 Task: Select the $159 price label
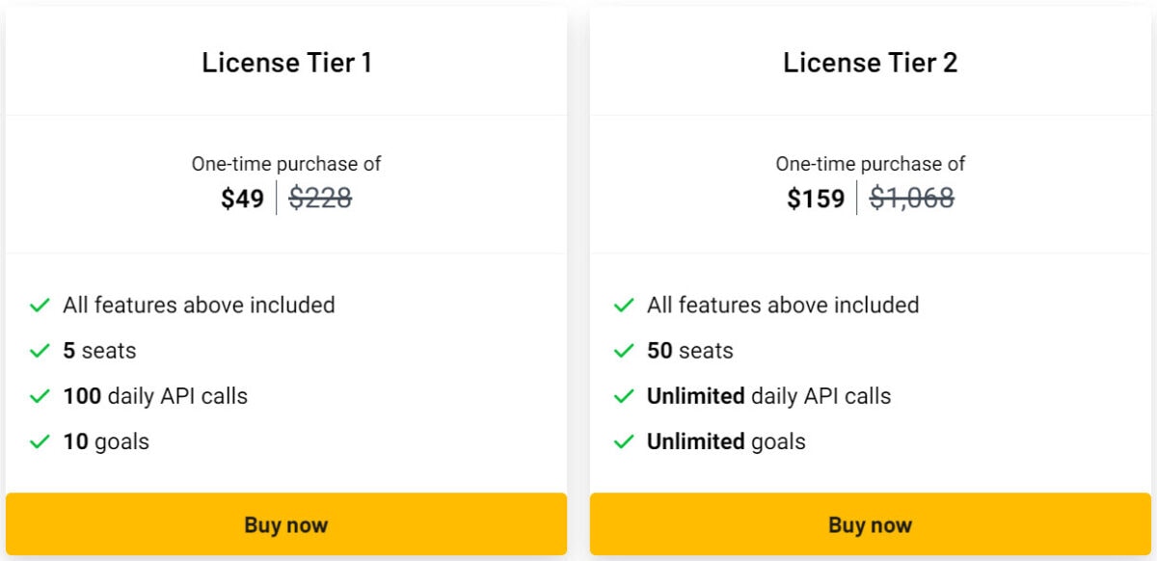pos(817,200)
